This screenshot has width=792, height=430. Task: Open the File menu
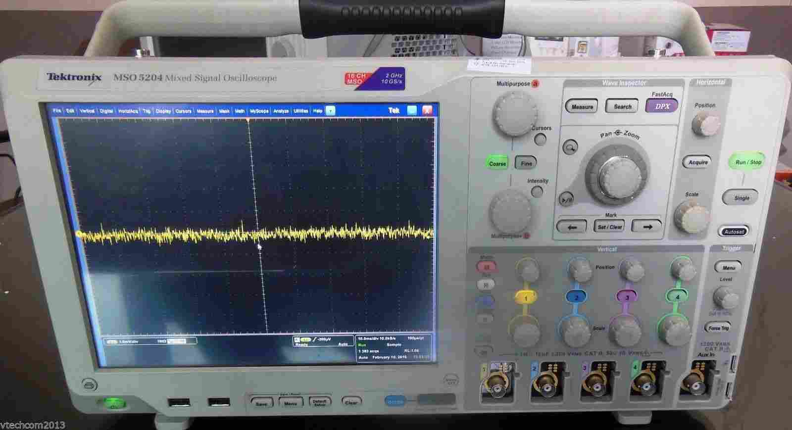57,111
